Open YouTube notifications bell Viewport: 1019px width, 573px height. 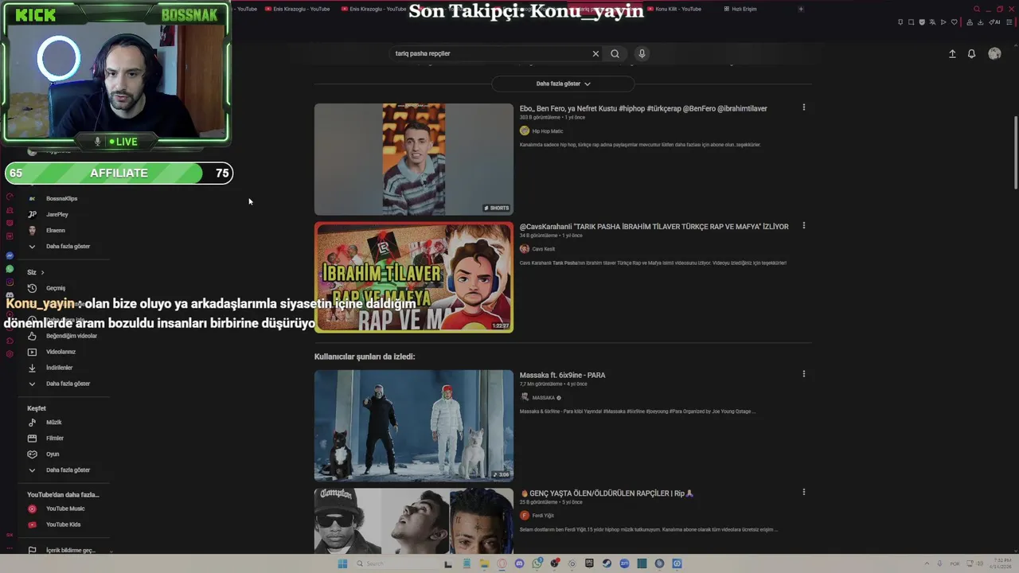tap(971, 53)
